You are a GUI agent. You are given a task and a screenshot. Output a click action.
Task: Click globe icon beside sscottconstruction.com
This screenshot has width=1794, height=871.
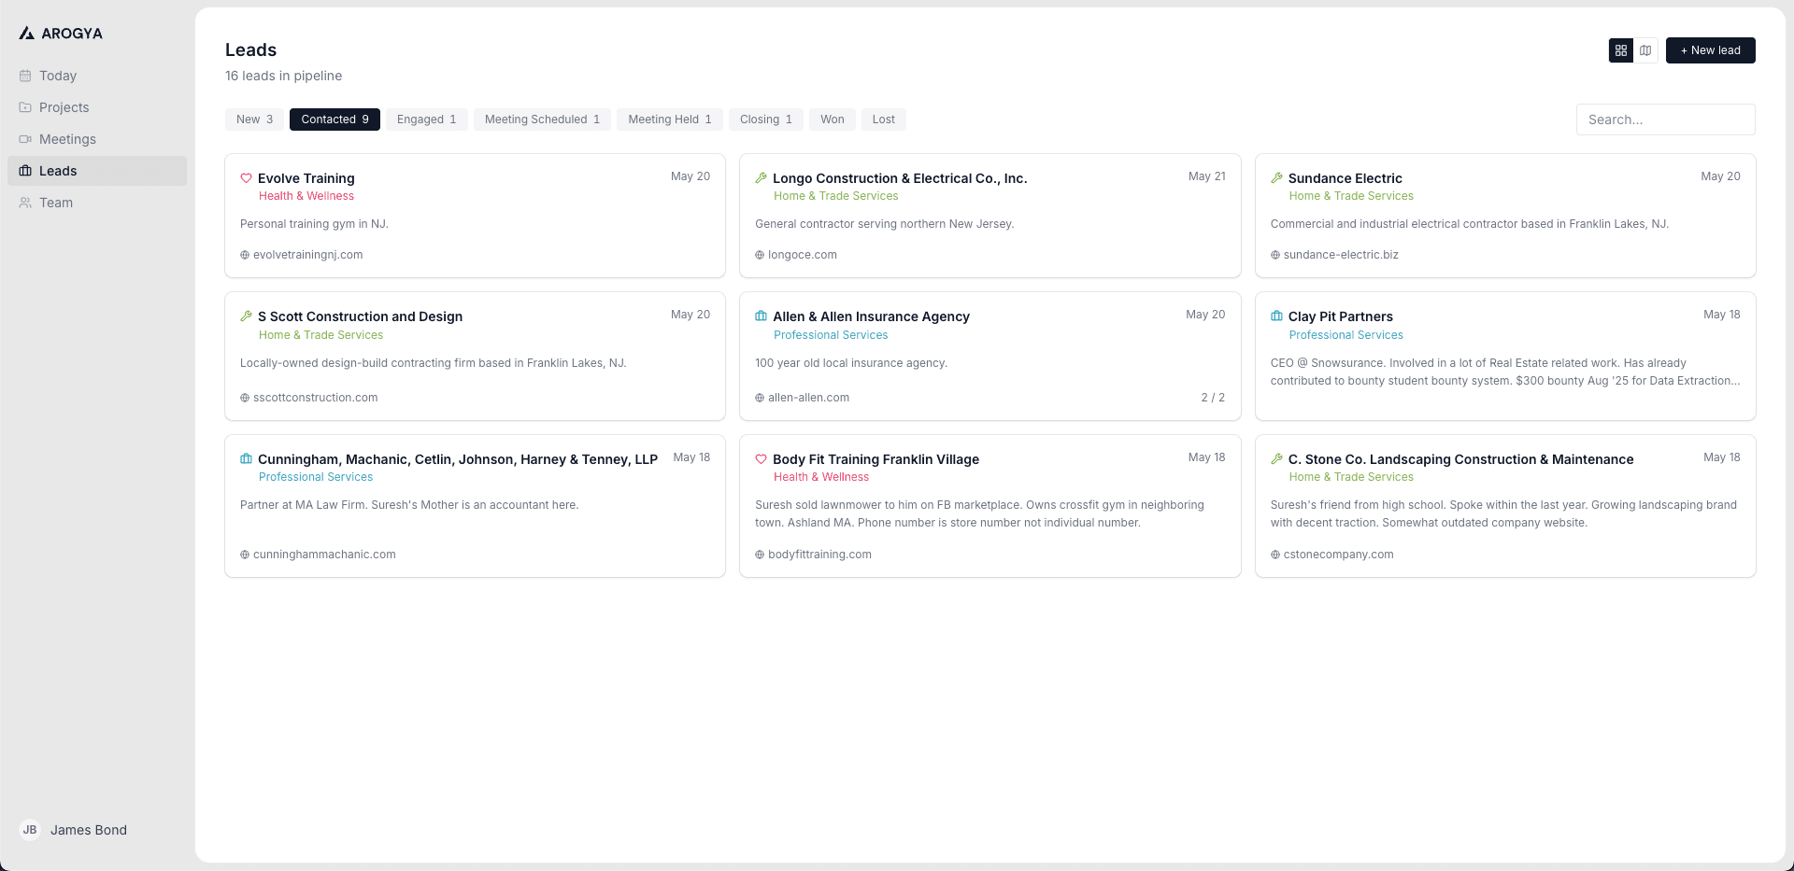pyautogui.click(x=245, y=398)
